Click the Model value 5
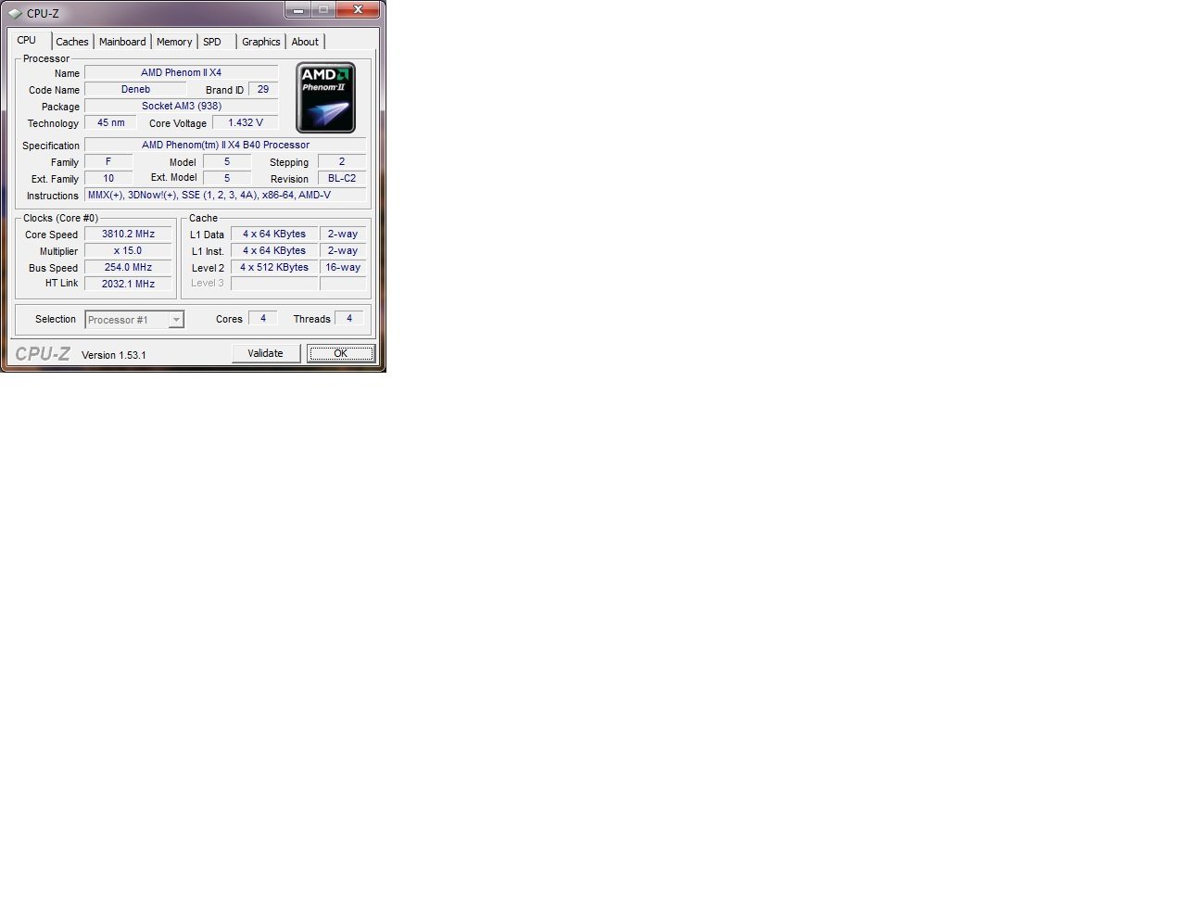Screen dimensions: 1201x901 (227, 162)
